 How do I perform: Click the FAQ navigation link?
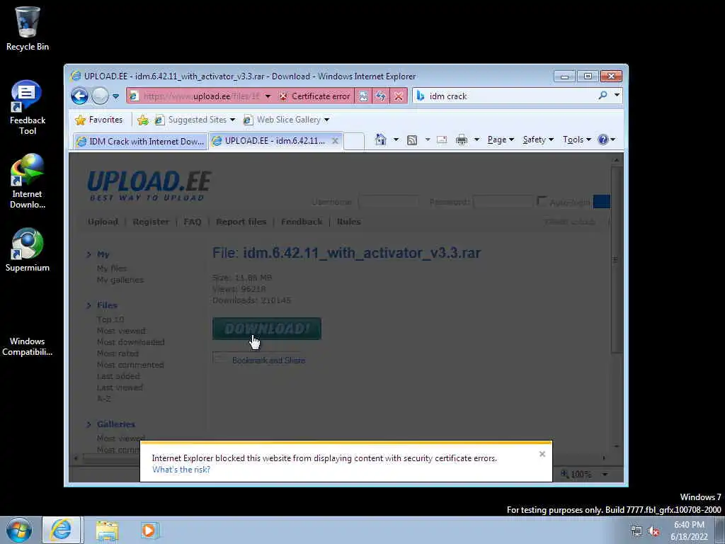193,222
